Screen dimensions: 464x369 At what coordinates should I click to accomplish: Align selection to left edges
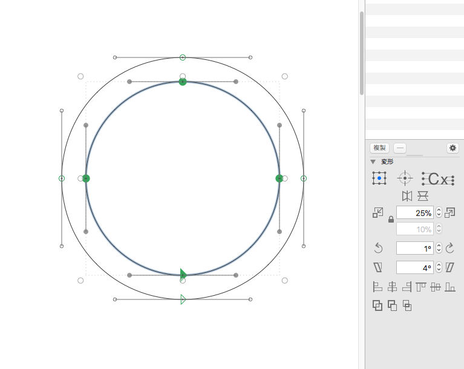tap(377, 287)
